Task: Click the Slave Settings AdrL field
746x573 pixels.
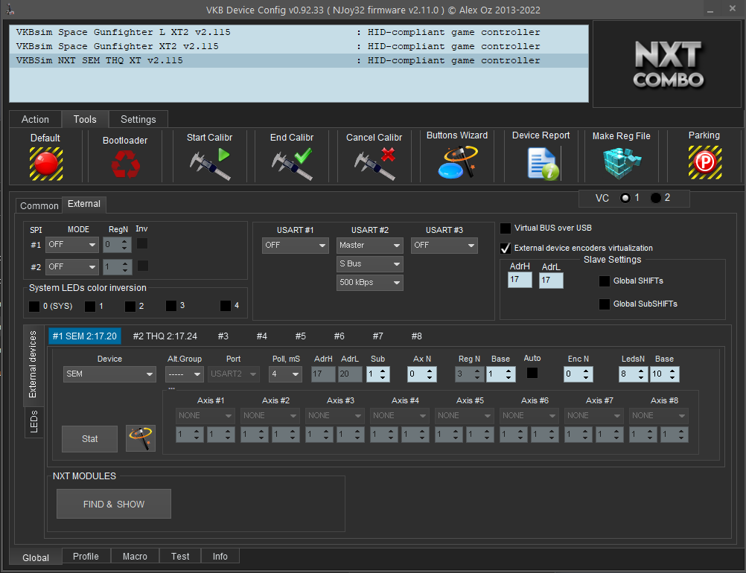Action: click(552, 280)
